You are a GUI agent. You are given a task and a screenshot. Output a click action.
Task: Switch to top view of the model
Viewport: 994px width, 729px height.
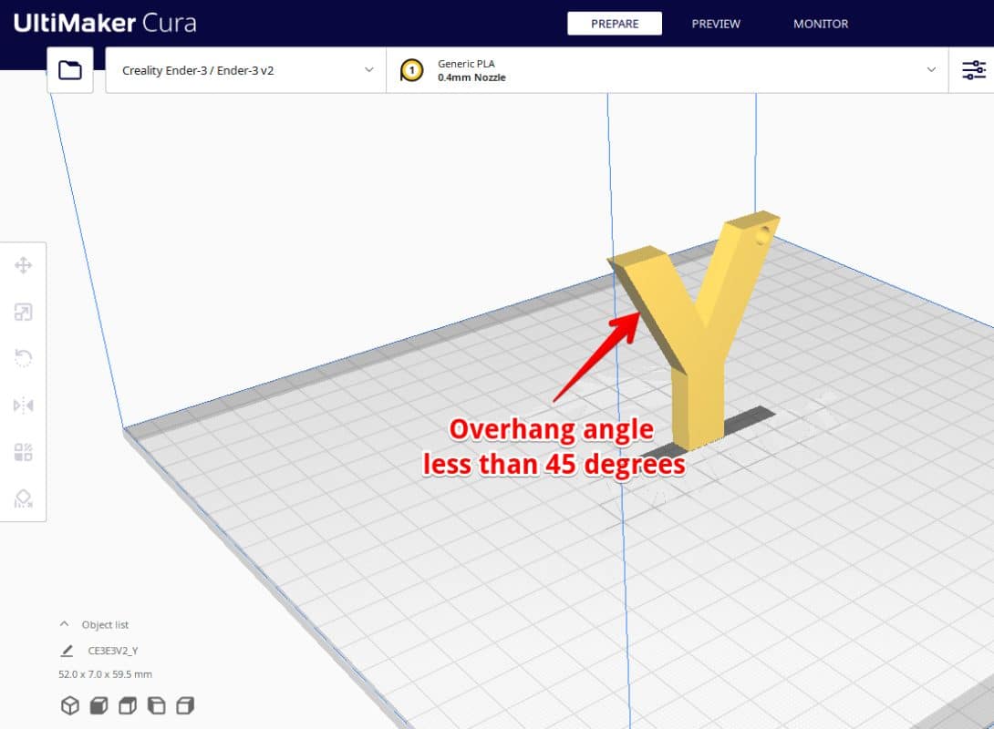click(x=127, y=704)
